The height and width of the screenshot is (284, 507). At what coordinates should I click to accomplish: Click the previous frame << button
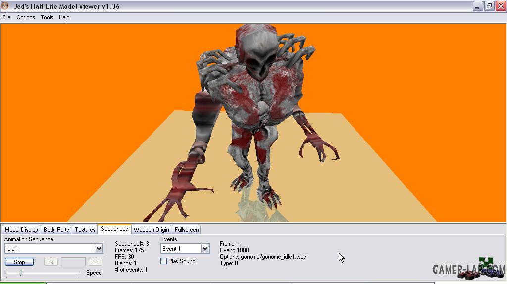point(51,262)
